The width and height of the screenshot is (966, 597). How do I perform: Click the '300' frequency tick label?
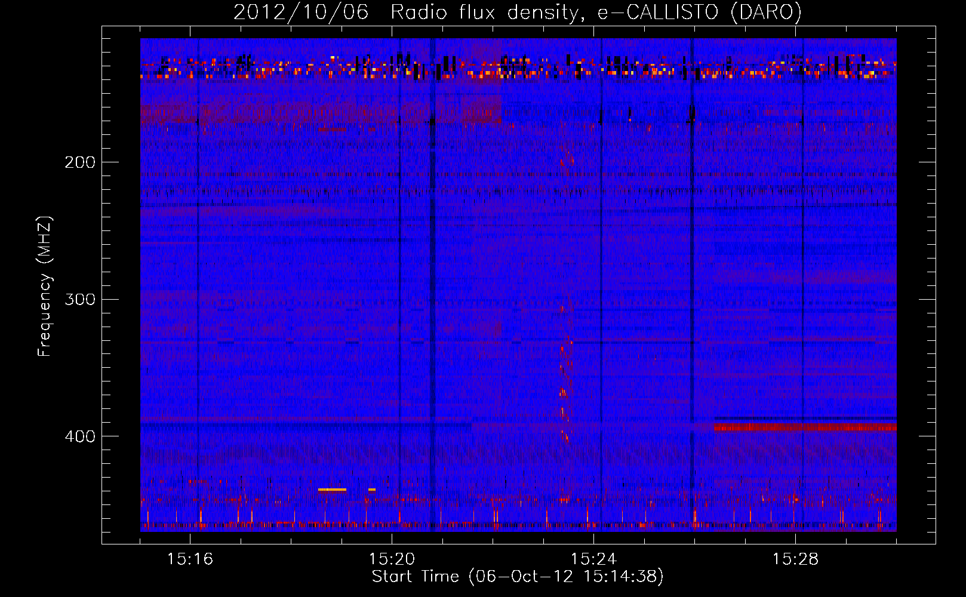click(80, 299)
